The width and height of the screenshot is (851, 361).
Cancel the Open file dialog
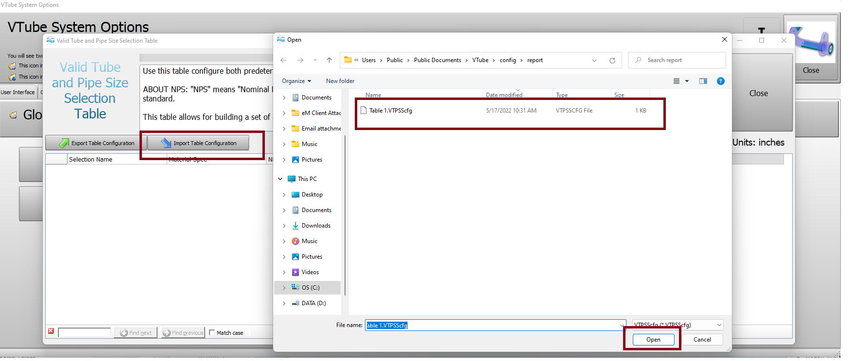702,340
